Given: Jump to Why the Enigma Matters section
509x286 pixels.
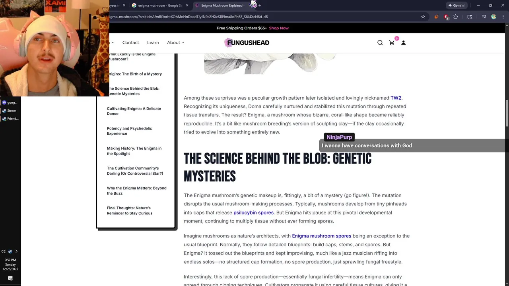Looking at the screenshot, I should click(136, 191).
